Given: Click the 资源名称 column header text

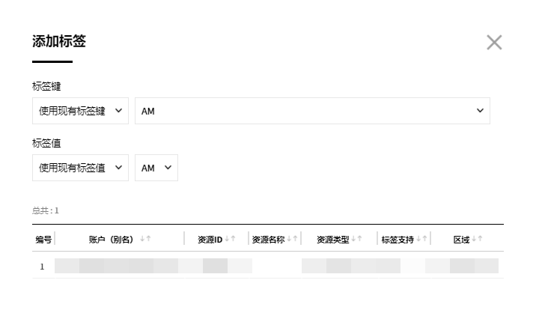Looking at the screenshot, I should point(268,240).
